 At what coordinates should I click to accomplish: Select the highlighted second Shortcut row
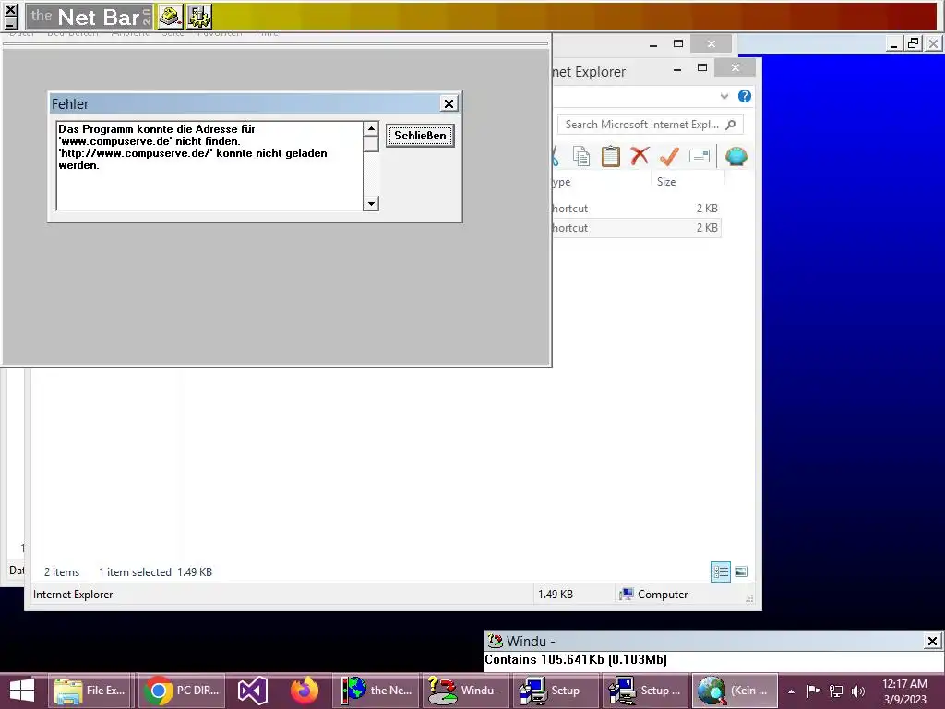[637, 228]
